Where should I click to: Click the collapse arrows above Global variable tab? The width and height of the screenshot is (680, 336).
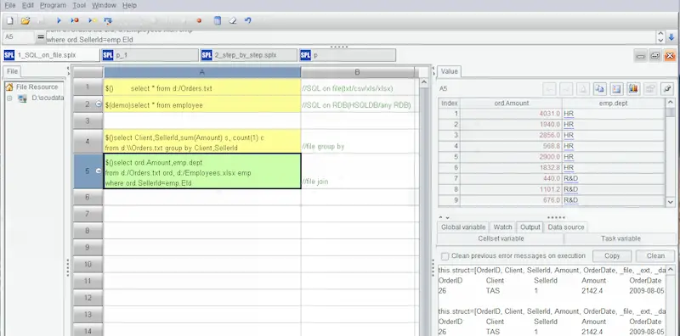pos(444,218)
